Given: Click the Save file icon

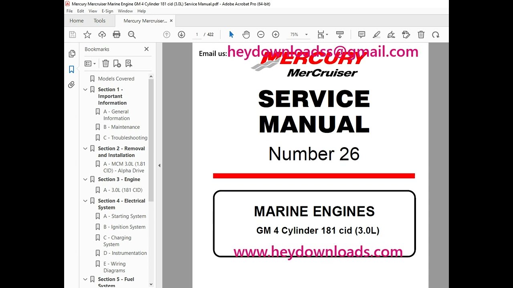Looking at the screenshot, I should point(73,35).
